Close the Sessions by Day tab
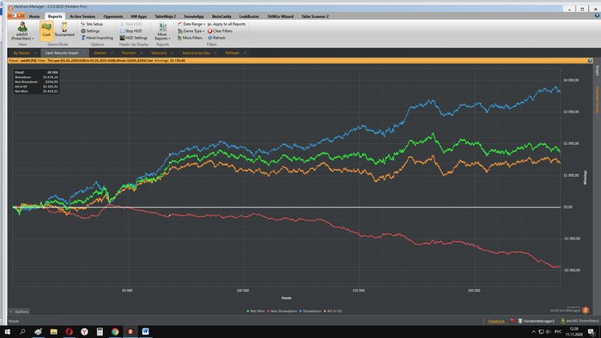The image size is (601, 338). tap(216, 53)
